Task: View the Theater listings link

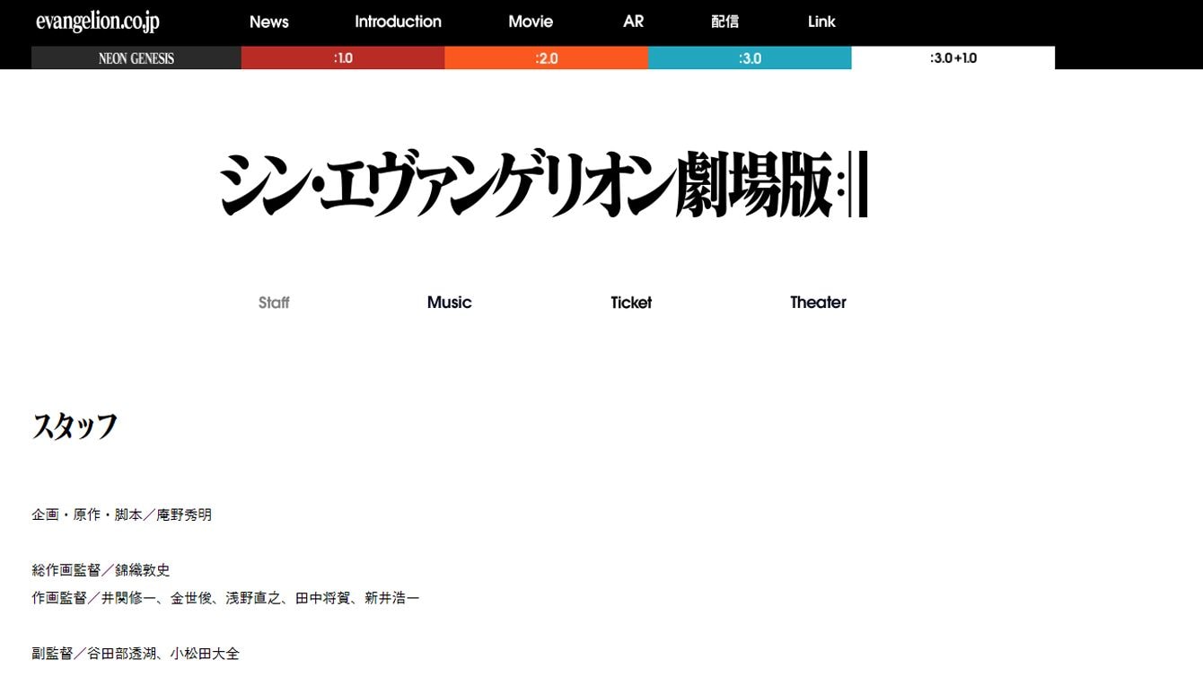Action: pos(818,303)
